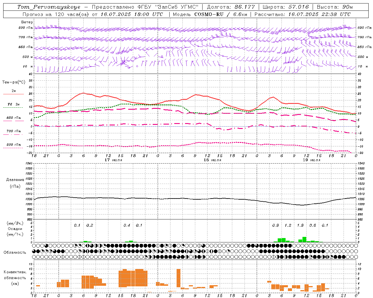Viewport: 373px width, 298px height.
Task: Click the 1.2 three-hour precipitation value
Action: point(288,226)
